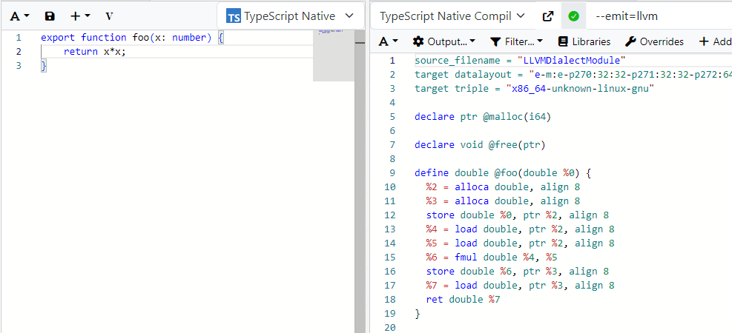Screen dimensions: 732x333
Task: Click 'source_filename' line in LLVM output
Action: (520, 60)
